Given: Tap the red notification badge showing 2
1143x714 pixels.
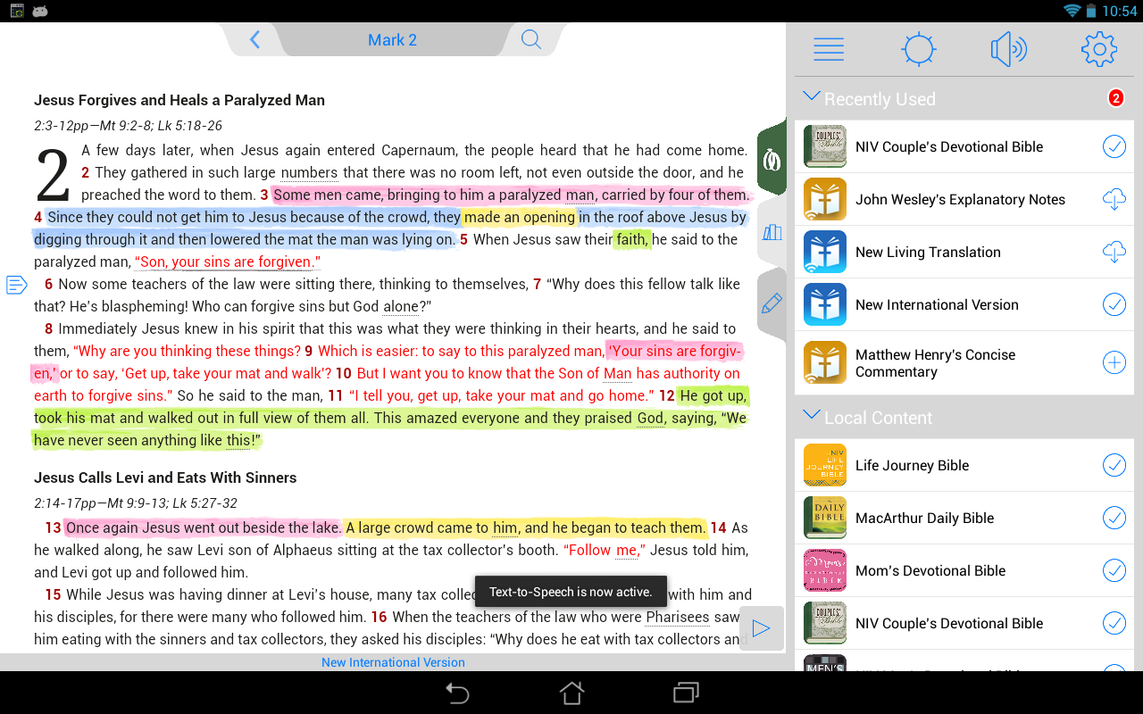Looking at the screenshot, I should (1115, 98).
